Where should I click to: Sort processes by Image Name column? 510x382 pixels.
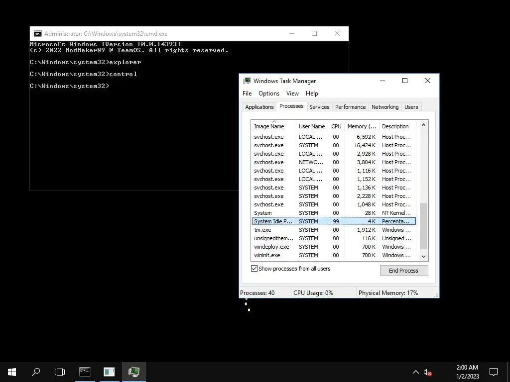click(273, 126)
